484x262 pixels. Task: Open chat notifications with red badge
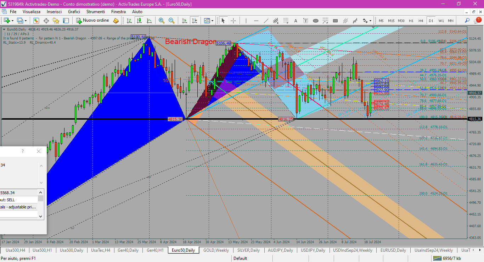tap(478, 20)
